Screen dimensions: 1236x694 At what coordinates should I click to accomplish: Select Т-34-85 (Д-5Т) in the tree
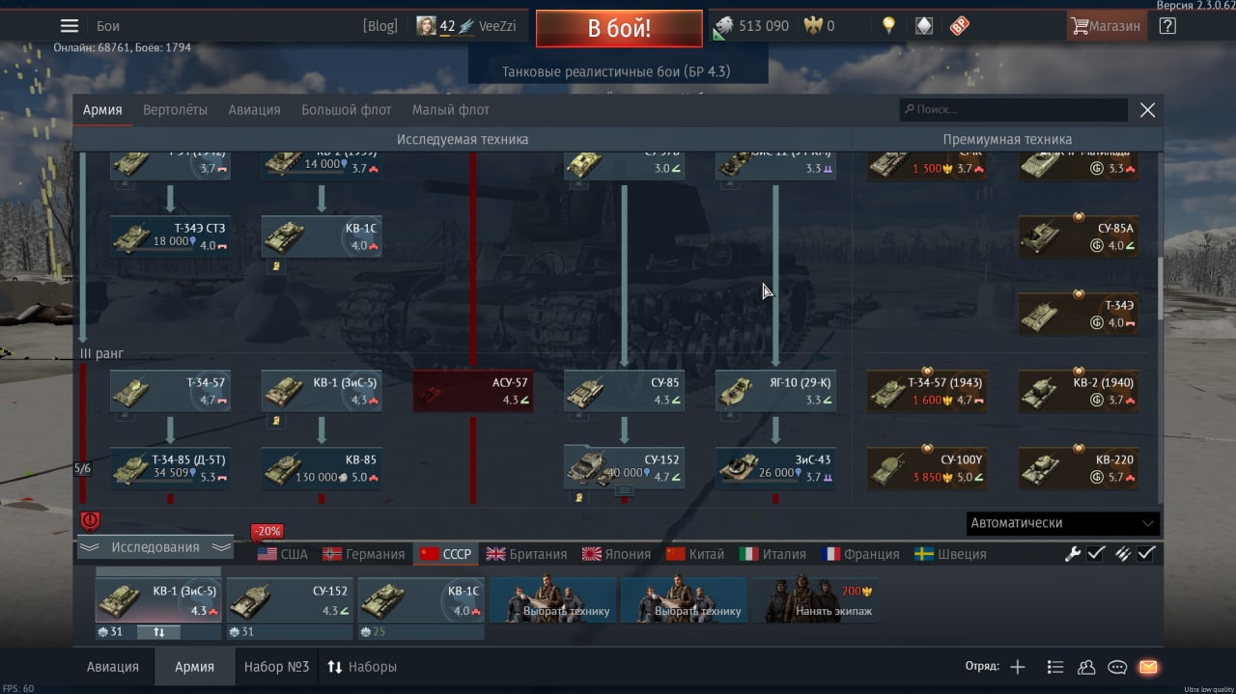[170, 468]
